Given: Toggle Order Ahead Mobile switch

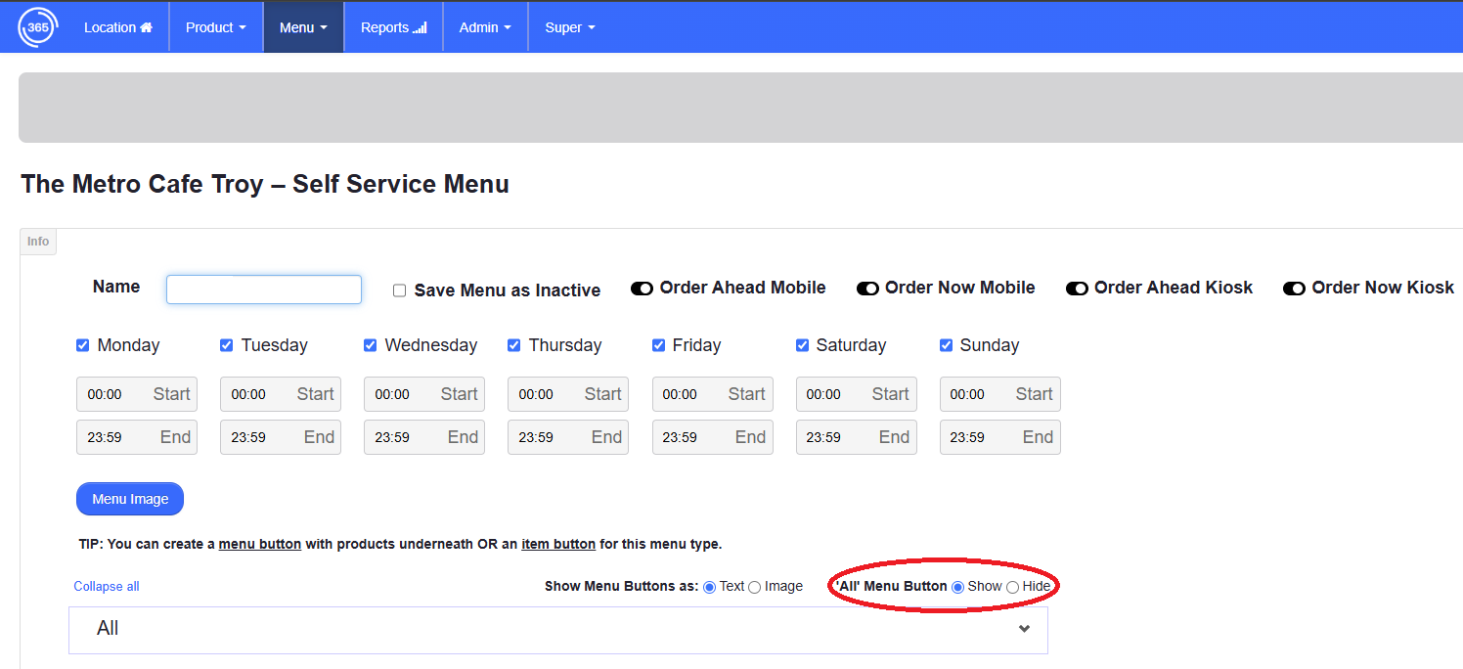Looking at the screenshot, I should point(642,289).
